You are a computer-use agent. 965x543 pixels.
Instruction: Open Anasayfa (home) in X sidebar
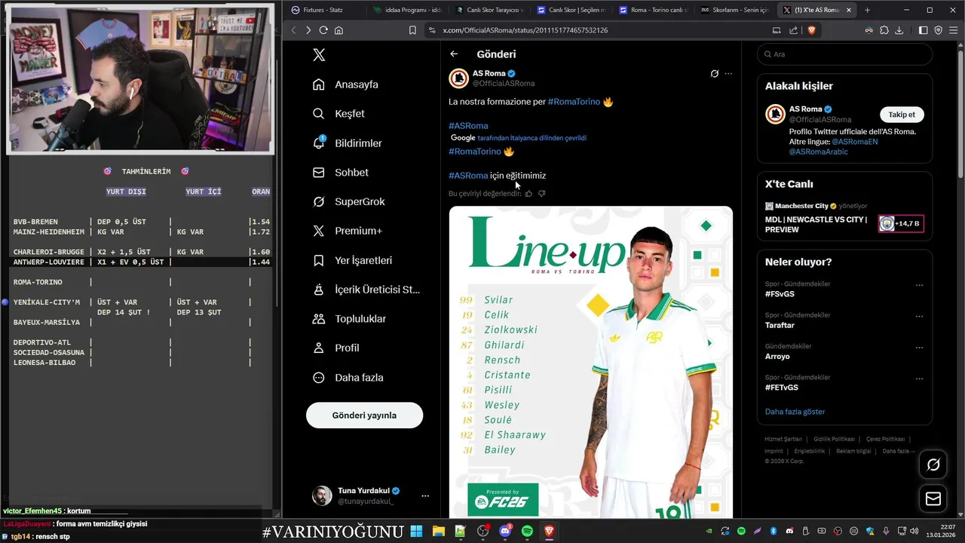(x=345, y=84)
